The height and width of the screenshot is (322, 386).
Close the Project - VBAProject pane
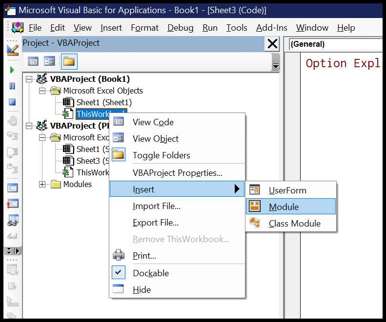(x=272, y=44)
